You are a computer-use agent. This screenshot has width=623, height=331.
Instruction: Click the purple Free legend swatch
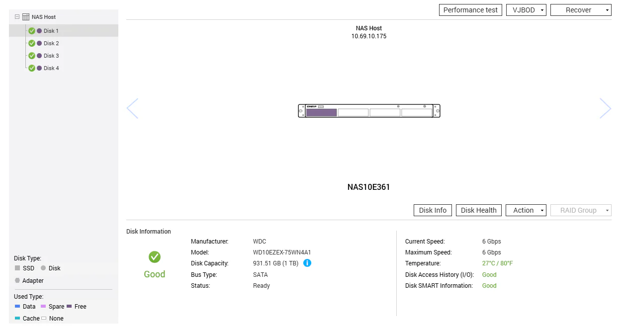69,306
